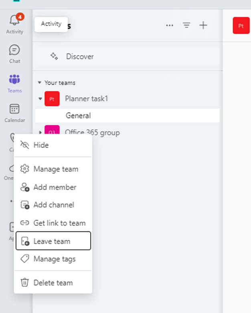Screen dimensions: 251x313
Task: Open the Activity bell icon
Action: (15, 20)
